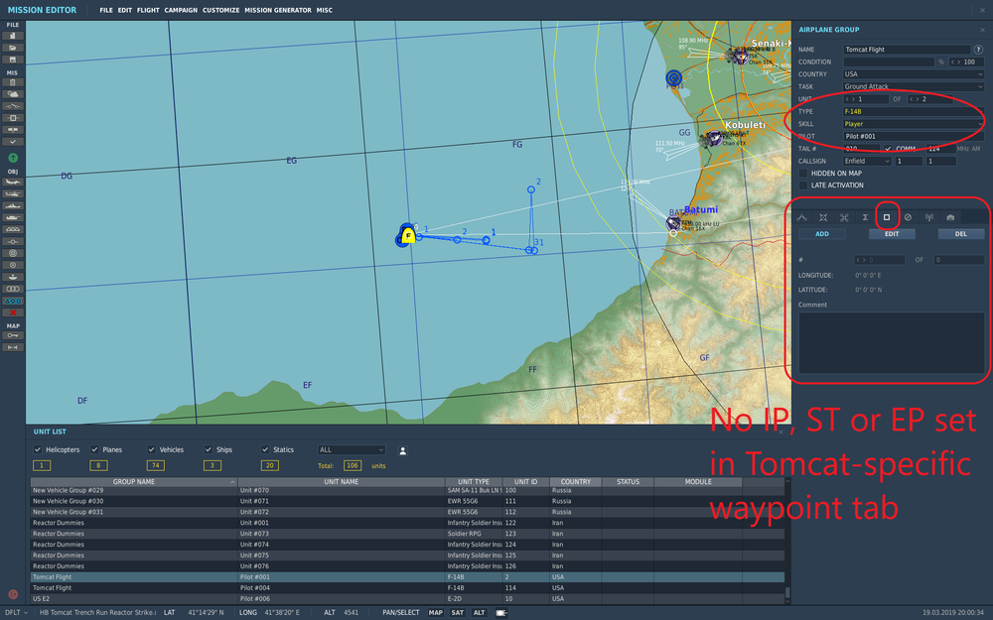Open the MISSION GENERATOR menu
This screenshot has width=993, height=620.
pos(278,10)
